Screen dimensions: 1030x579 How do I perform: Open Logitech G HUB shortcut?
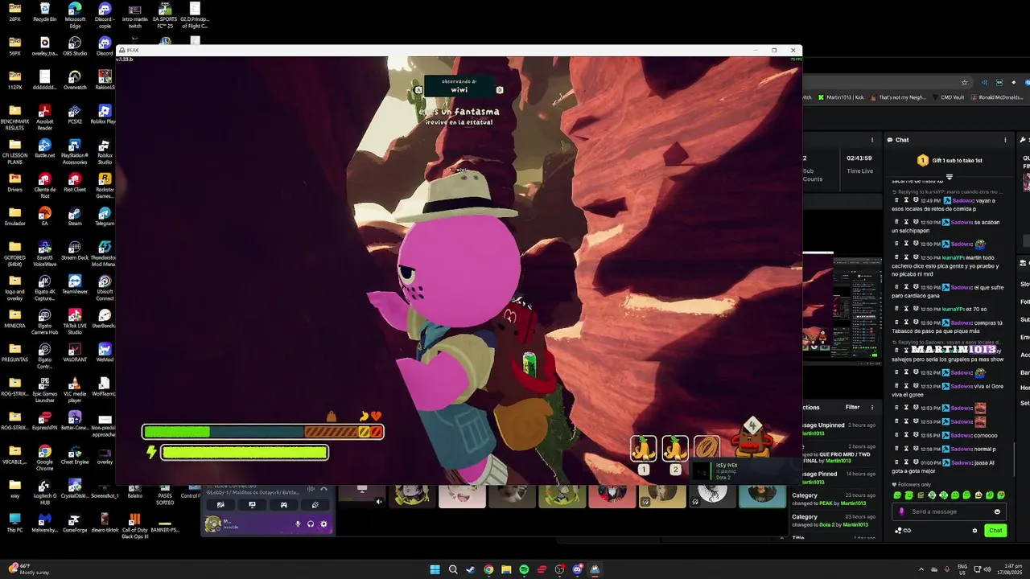(44, 491)
